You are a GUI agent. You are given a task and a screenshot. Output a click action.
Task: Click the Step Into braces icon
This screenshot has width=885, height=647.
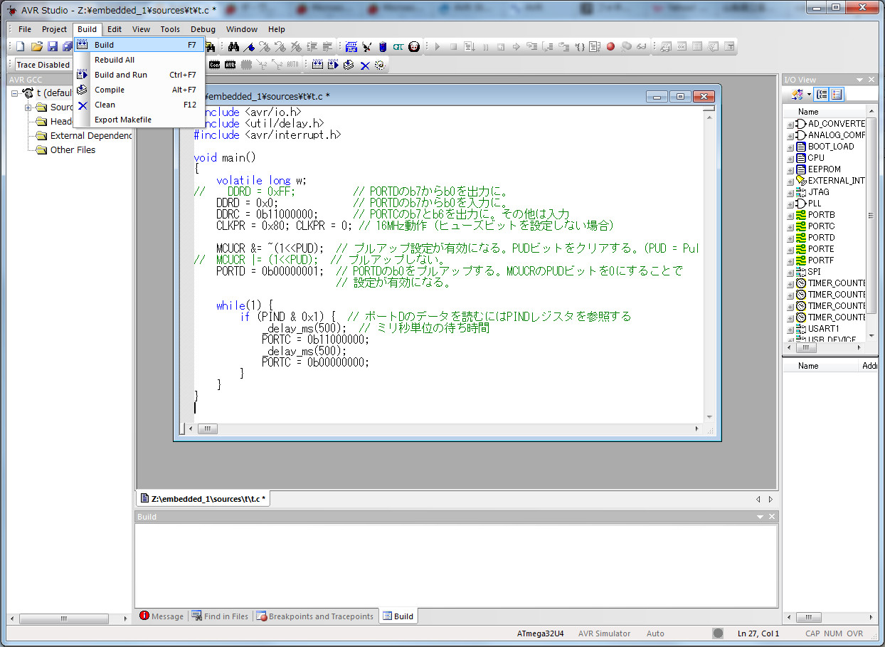[581, 47]
